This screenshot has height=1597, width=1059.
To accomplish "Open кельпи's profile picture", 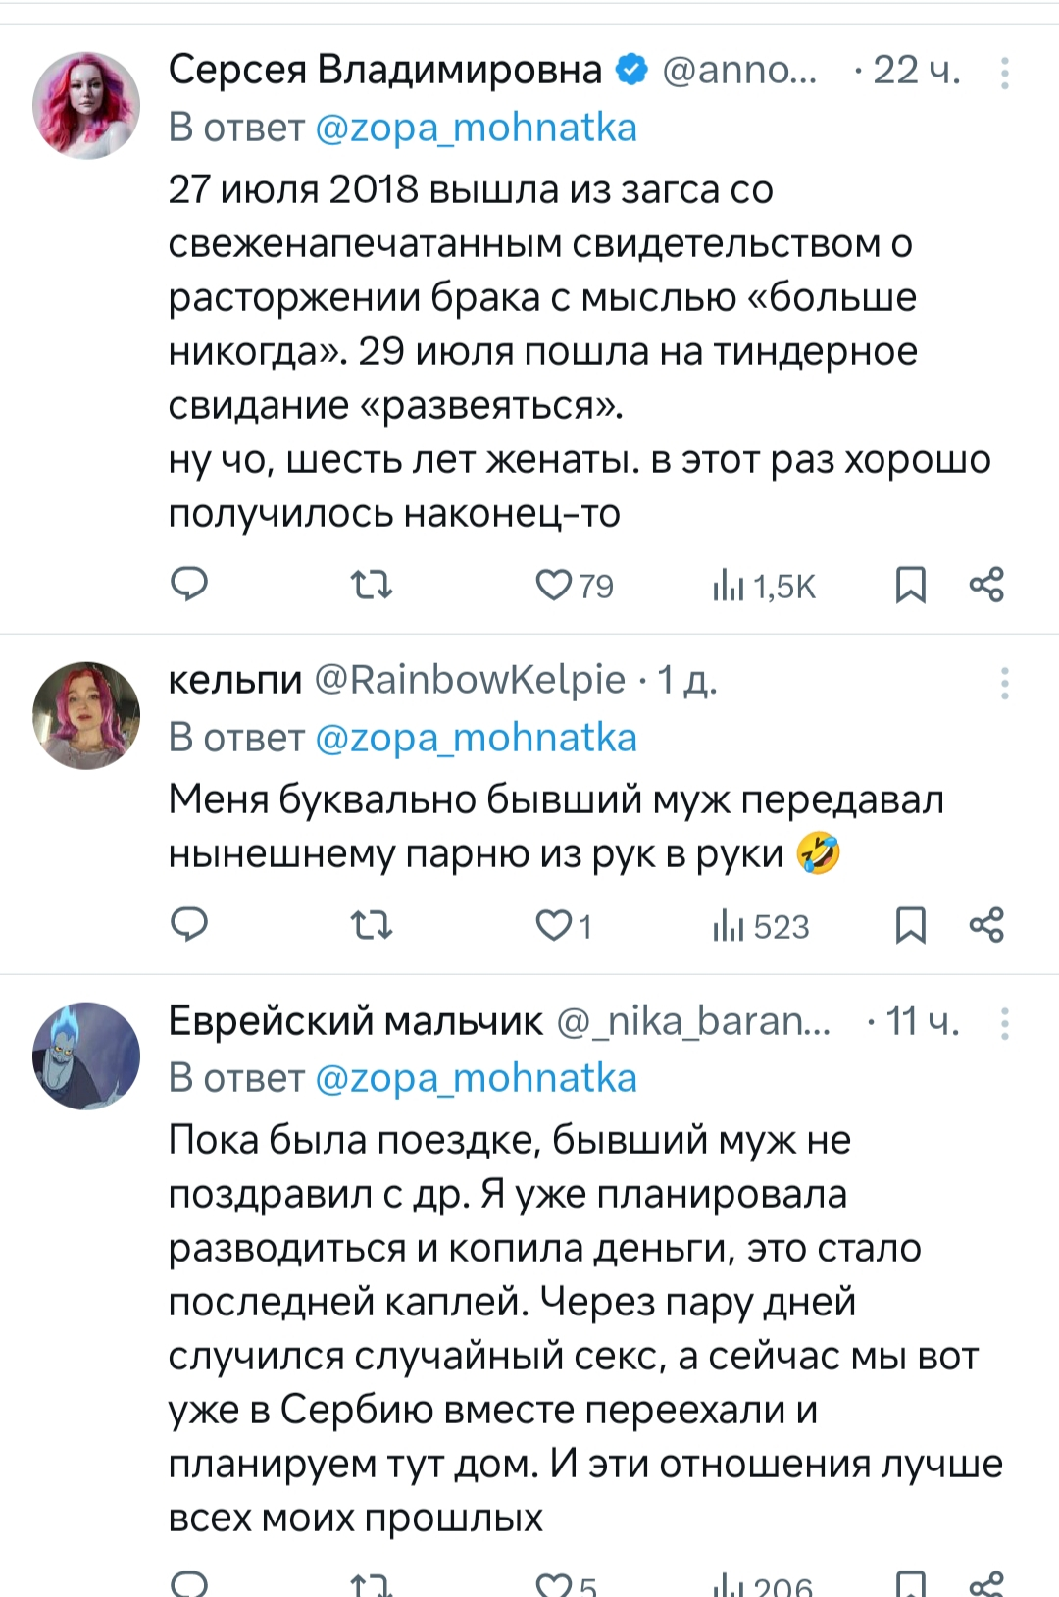I will pyautogui.click(x=86, y=716).
